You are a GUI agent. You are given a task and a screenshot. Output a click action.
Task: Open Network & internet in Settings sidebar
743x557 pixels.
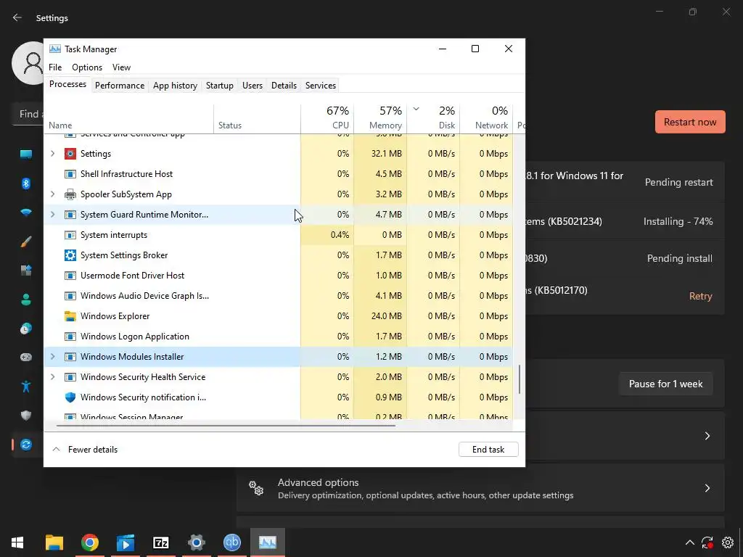26,213
